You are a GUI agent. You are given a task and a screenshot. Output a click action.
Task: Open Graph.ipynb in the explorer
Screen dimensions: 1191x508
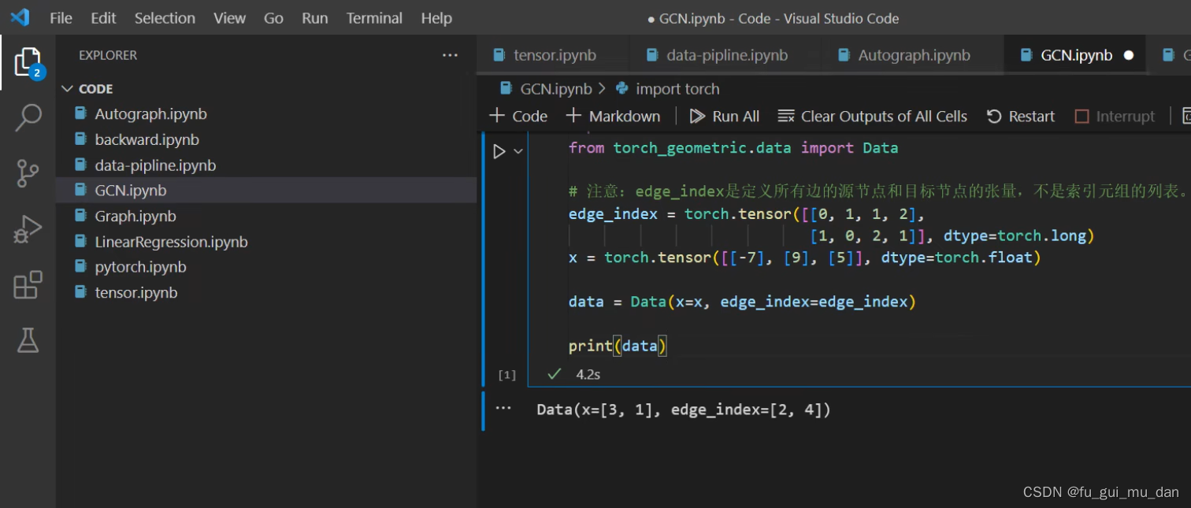266,216
